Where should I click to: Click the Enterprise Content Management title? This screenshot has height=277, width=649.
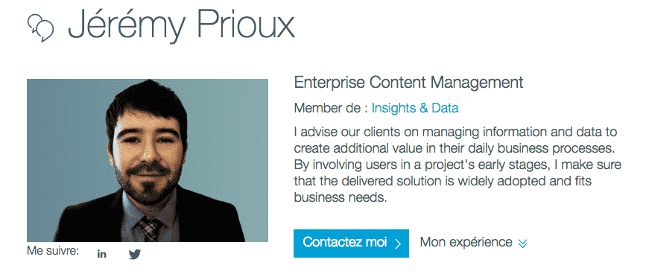pos(408,83)
